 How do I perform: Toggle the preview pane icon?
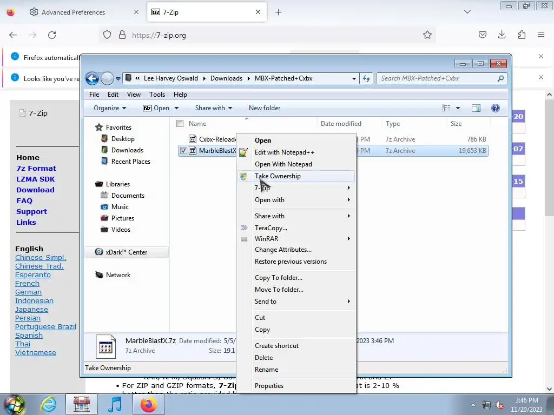click(x=476, y=108)
